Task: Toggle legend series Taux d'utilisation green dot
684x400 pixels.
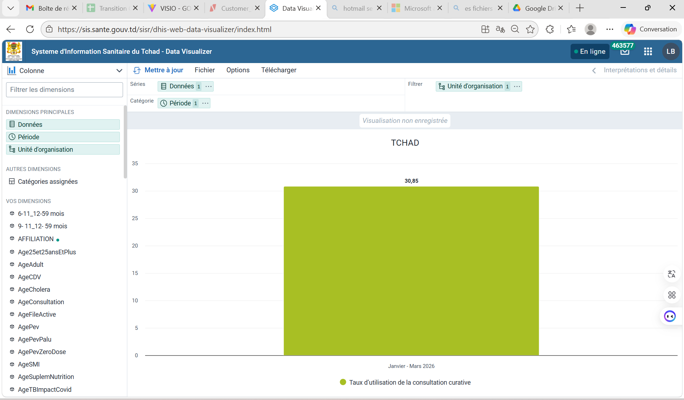Action: click(x=343, y=382)
